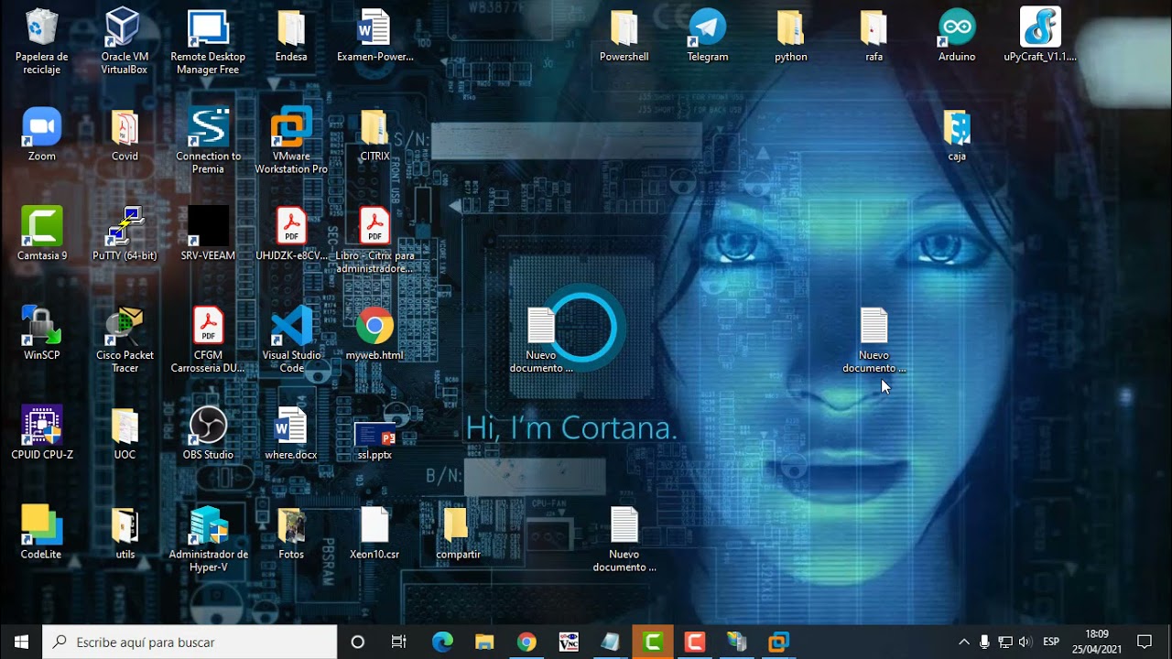Open the volume control tray icon
Image resolution: width=1172 pixels, height=659 pixels.
point(1025,642)
